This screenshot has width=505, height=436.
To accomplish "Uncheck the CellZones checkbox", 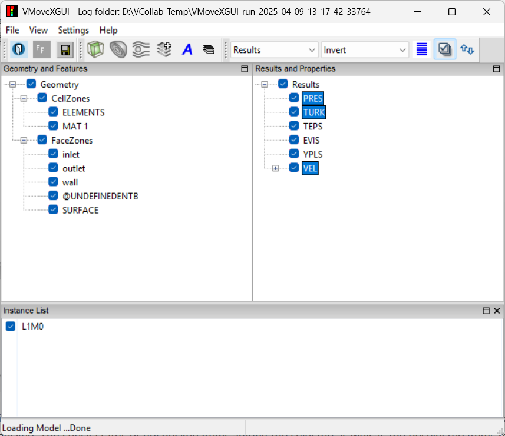I will tap(42, 98).
